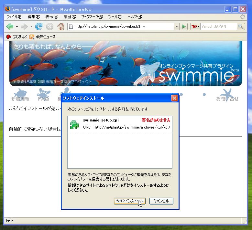Screen dimensions: 252x230
Task: Click 今すぐインストール button
Action: [129, 201]
